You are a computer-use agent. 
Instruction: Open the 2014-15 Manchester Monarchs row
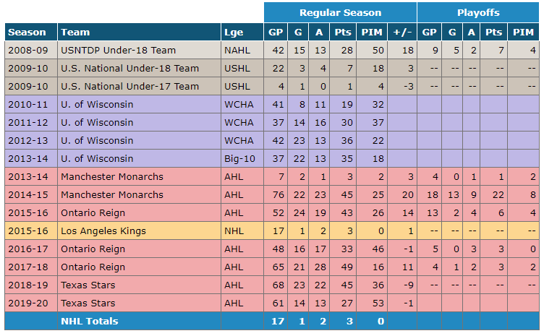(x=272, y=194)
